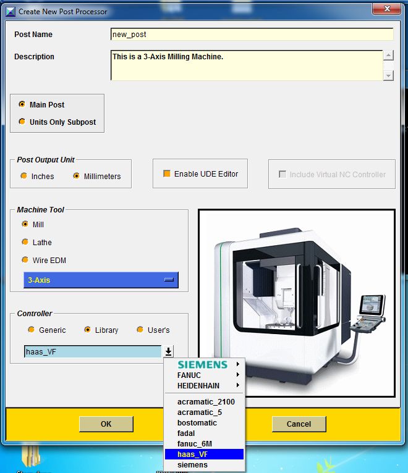
Task: Expand the FANUC submenu
Action: (205, 375)
